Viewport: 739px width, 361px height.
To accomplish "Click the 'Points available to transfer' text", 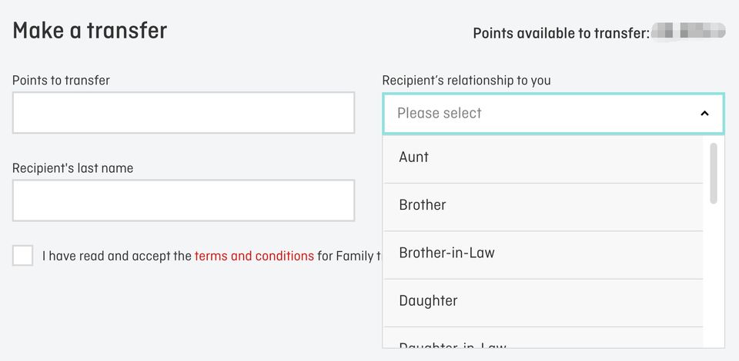I will point(560,33).
